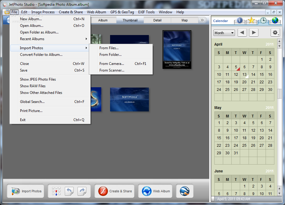Switch to the Detail tab
The image size is (285, 205).
coord(157,20)
